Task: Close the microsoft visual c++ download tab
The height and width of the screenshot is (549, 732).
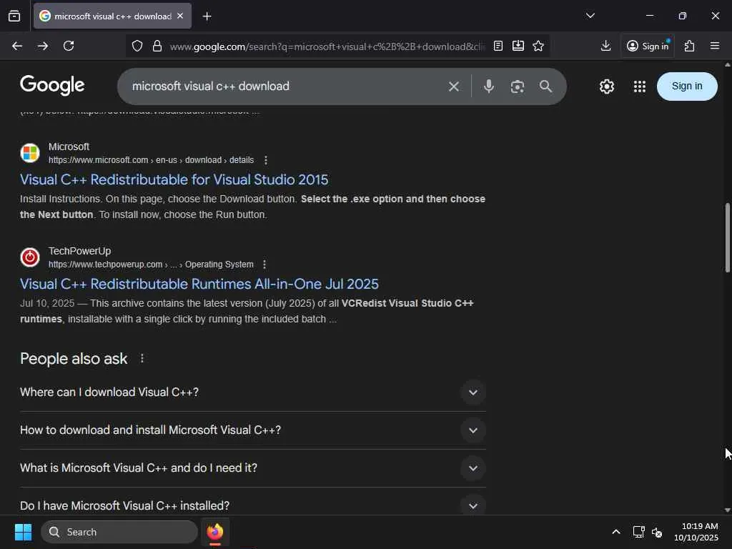Action: click(180, 16)
